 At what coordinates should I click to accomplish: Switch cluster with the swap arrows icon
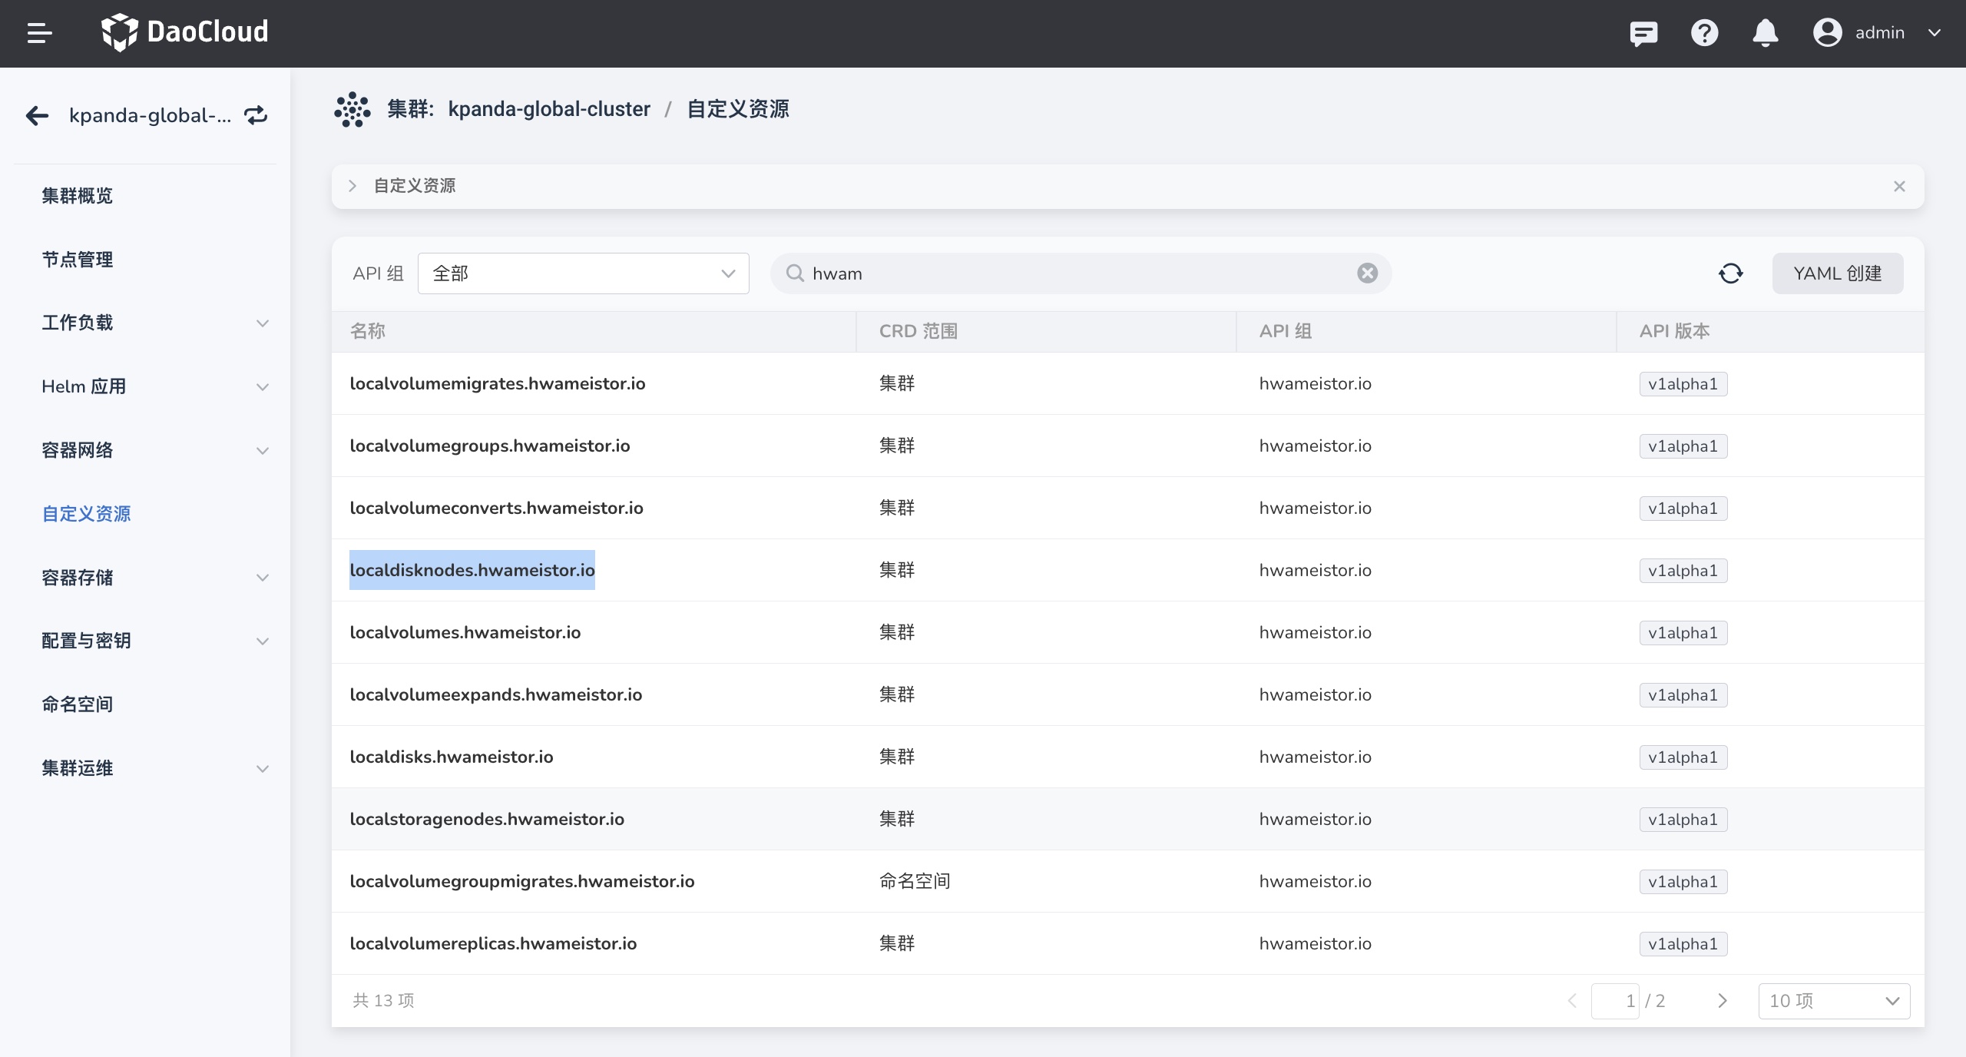[256, 115]
